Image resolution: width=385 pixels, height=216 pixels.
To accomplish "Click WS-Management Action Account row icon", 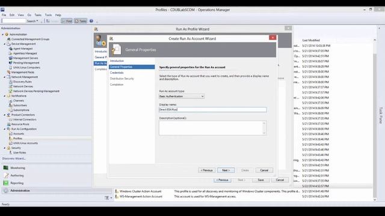I will point(117,196).
